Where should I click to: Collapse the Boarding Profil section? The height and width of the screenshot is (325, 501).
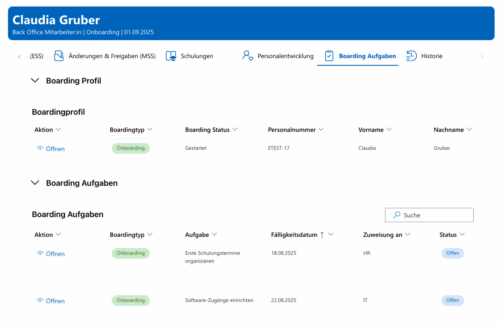pyautogui.click(x=35, y=80)
